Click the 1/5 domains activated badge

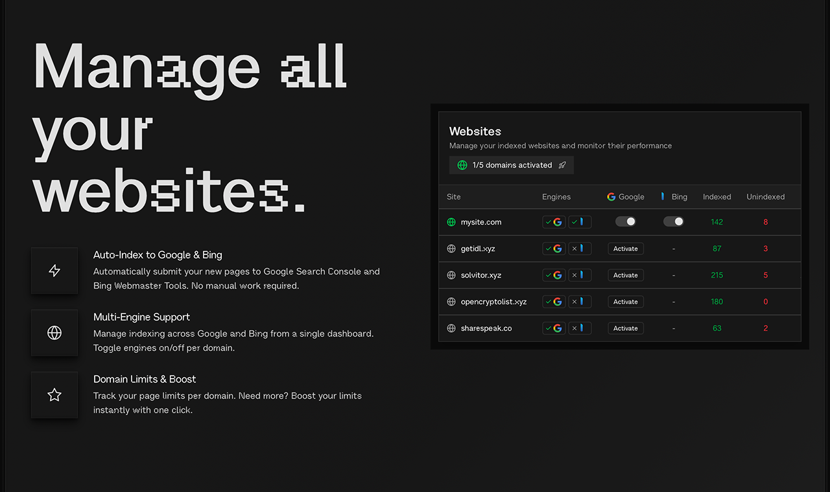(x=511, y=164)
